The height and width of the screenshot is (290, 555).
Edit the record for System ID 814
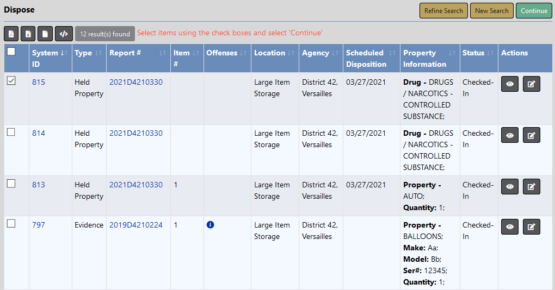click(532, 136)
